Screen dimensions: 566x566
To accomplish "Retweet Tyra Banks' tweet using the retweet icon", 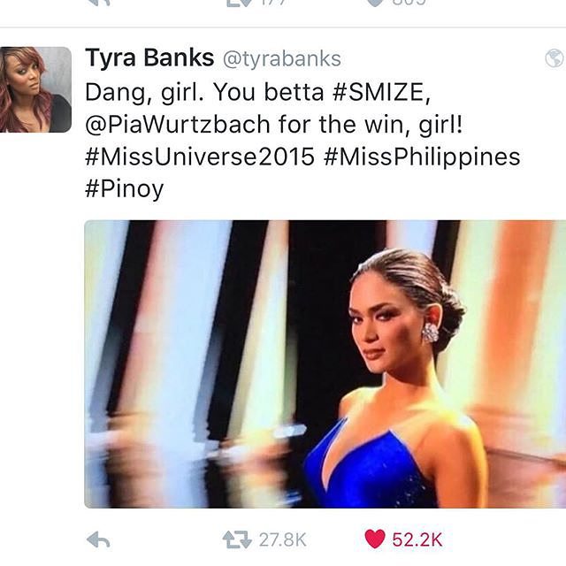I will tap(237, 540).
